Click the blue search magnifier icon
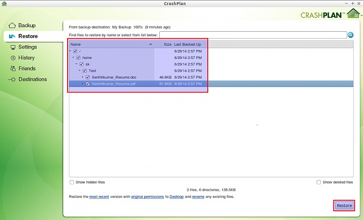Image resolution: width=363 pixels, height=220 pixels. pos(350,35)
